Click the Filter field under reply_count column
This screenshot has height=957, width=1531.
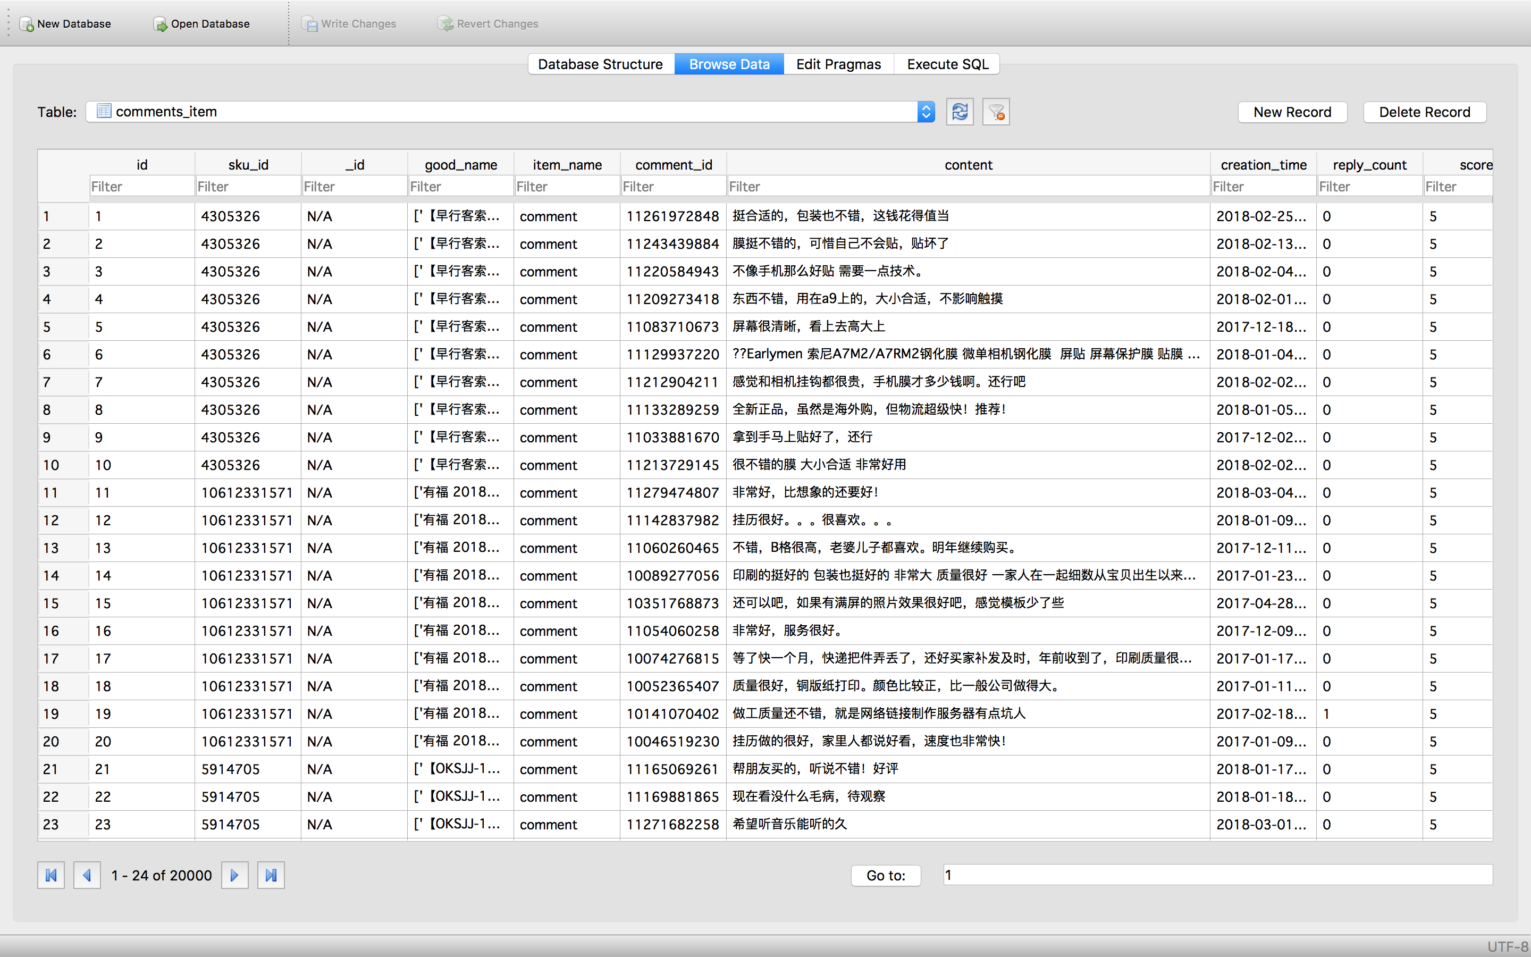point(1370,187)
